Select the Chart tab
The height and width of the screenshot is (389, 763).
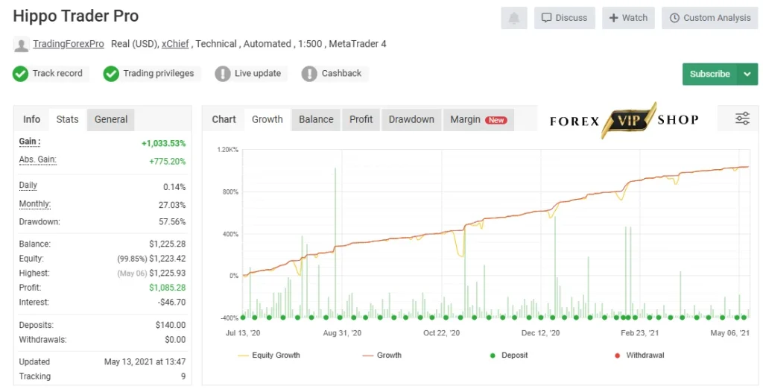tap(224, 120)
